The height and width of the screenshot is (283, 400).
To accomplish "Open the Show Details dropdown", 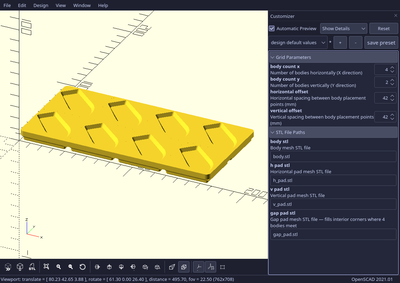I will [x=344, y=28].
